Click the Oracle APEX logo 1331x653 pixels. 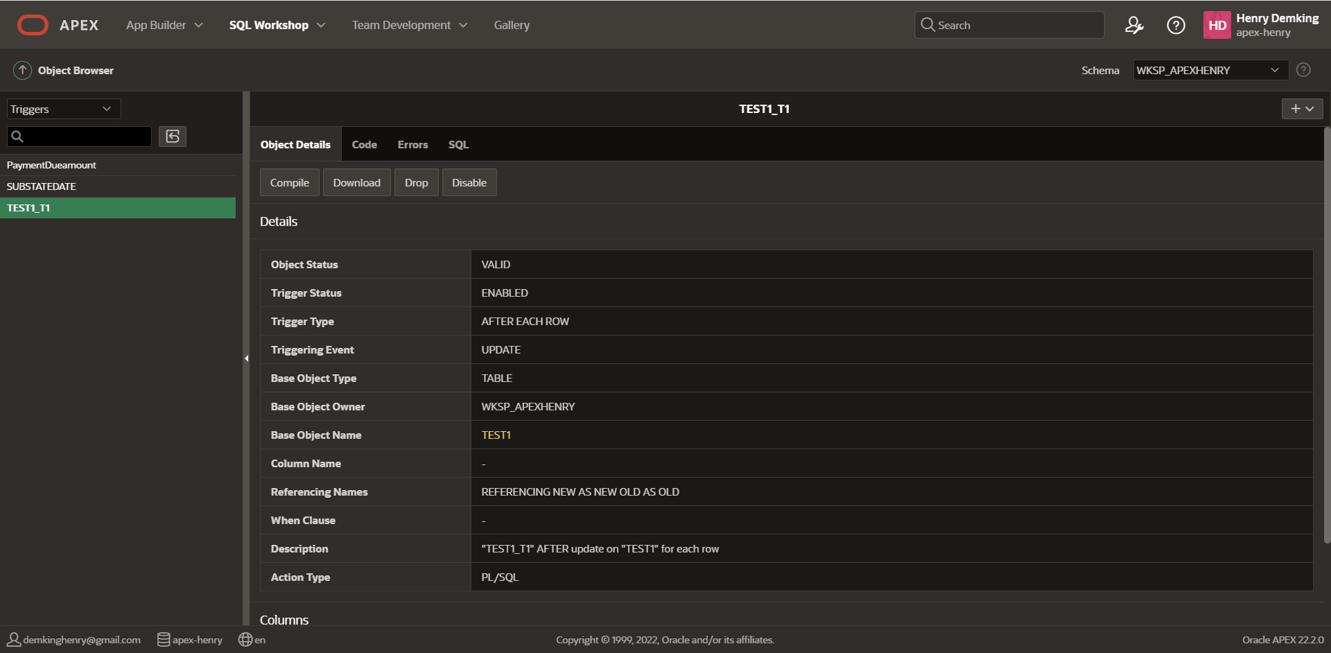tap(58, 25)
